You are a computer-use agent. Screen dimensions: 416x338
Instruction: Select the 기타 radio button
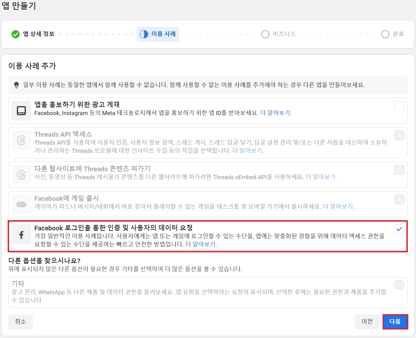tap(399, 285)
